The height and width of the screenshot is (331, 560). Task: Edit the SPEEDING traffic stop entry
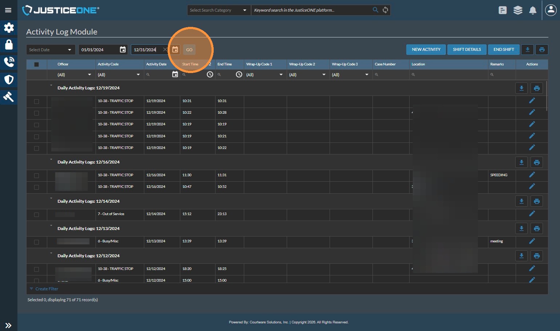point(532,175)
